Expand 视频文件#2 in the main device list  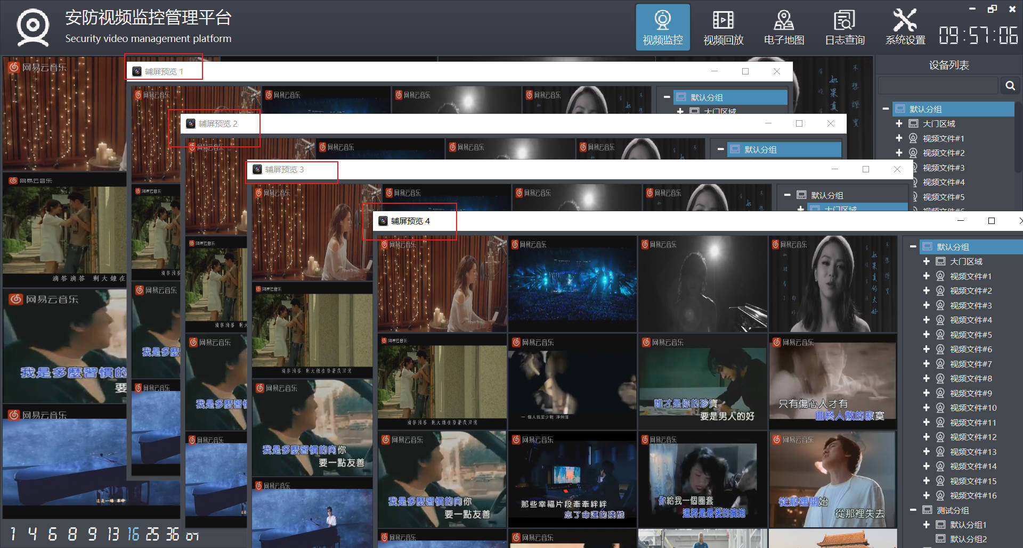coord(899,153)
